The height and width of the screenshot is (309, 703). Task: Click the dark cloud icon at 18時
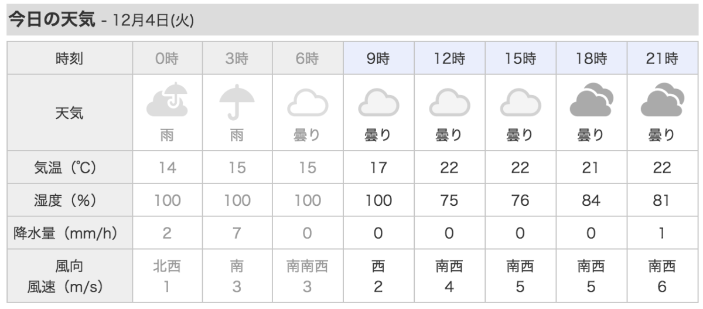(x=591, y=100)
